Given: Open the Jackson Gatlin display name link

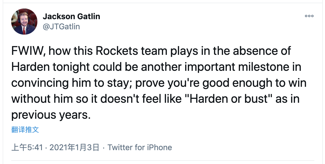Looking at the screenshot, I should click(x=71, y=17).
